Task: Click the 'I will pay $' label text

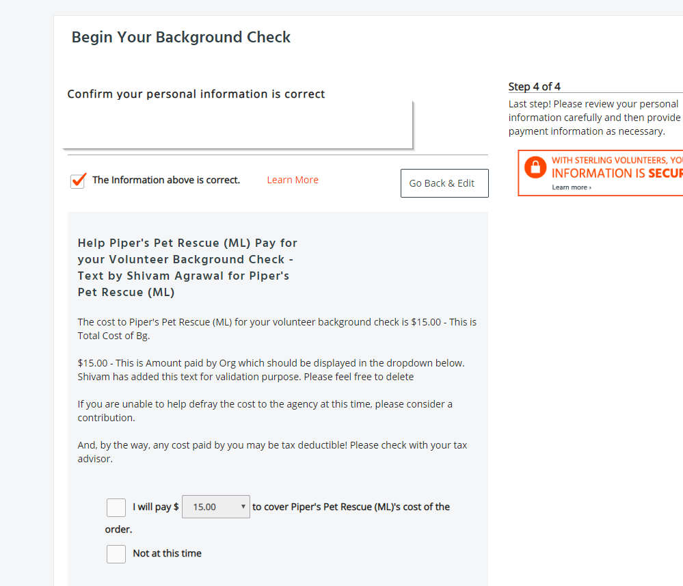Action: [156, 507]
